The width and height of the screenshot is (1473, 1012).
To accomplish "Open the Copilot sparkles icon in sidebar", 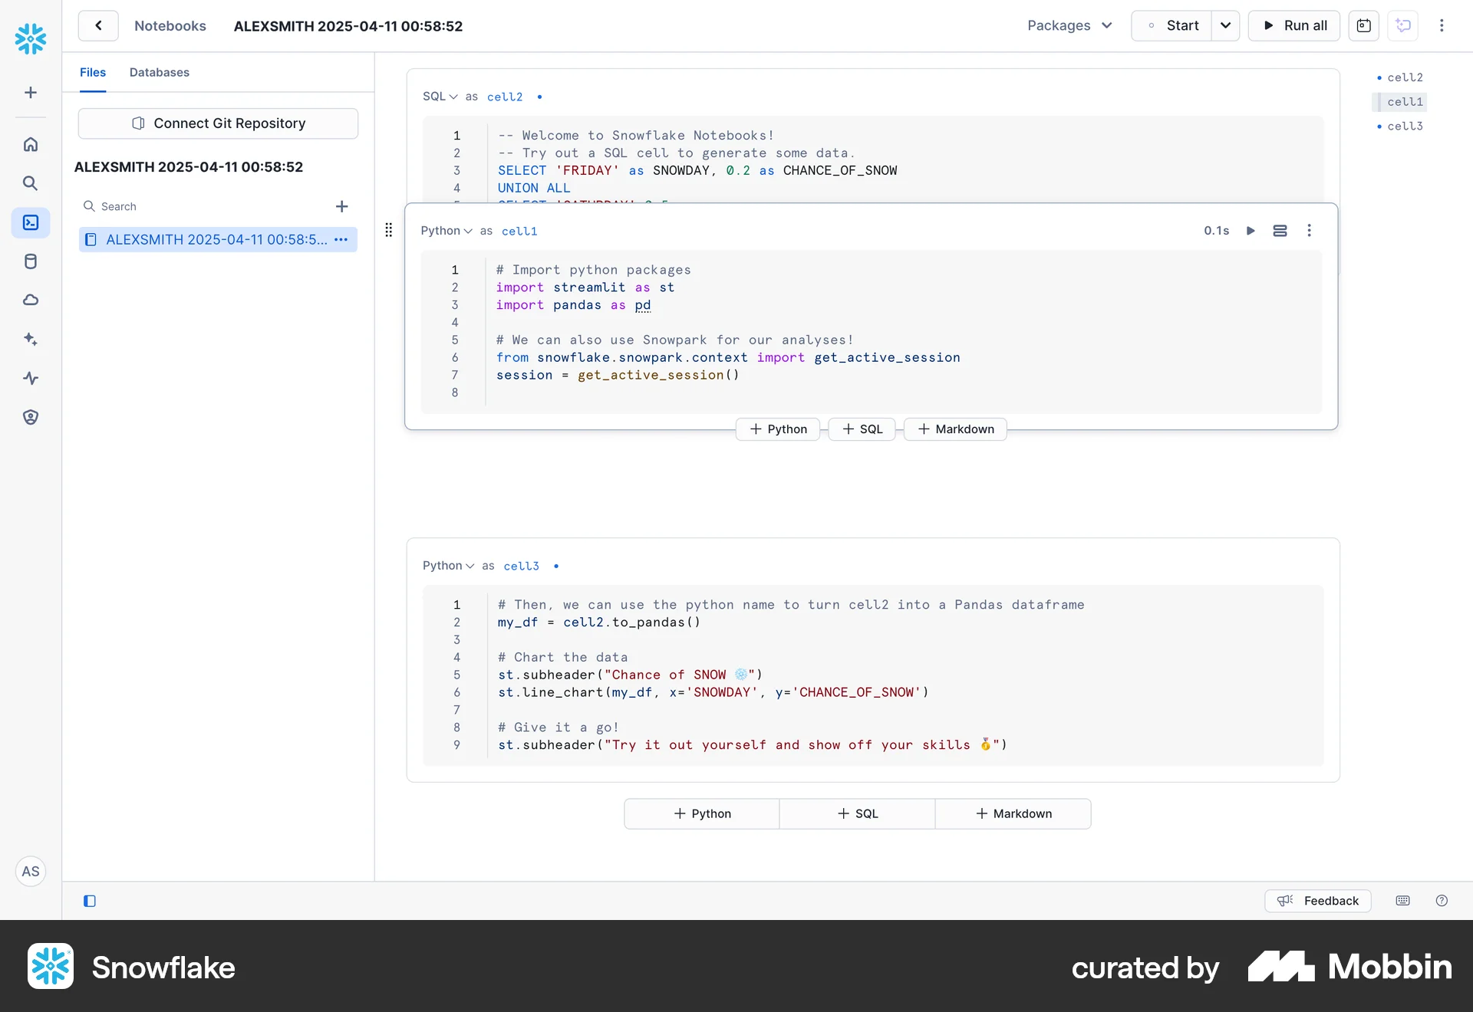I will click(31, 339).
